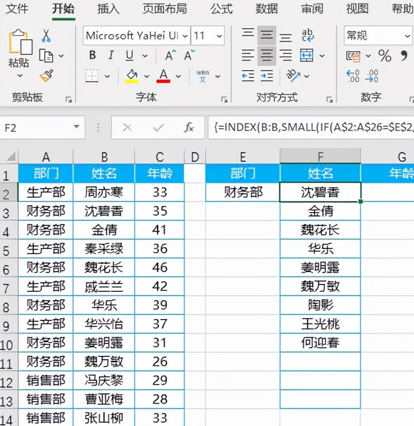Align text left
This screenshot has height=426, width=414.
point(248,55)
